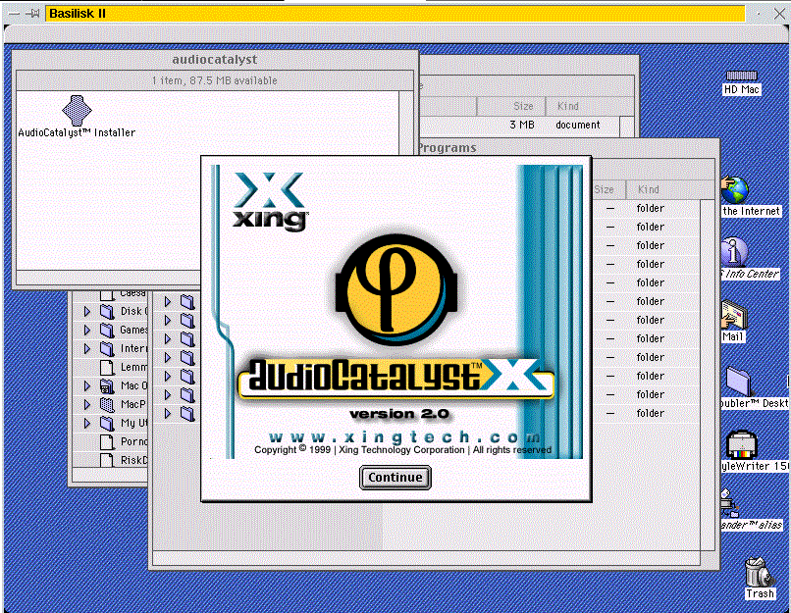Viewport: 791px width, 613px height.
Task: Select the Info Center desktop icon
Action: point(734,251)
